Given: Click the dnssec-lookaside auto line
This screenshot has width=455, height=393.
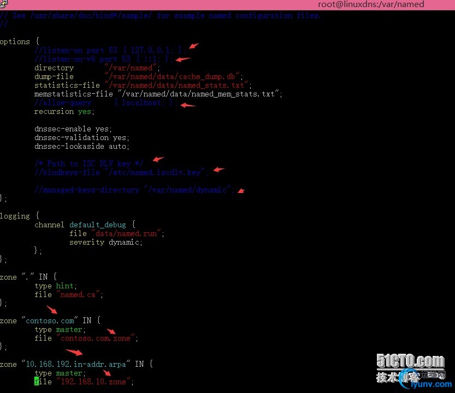Looking at the screenshot, I should (x=82, y=146).
